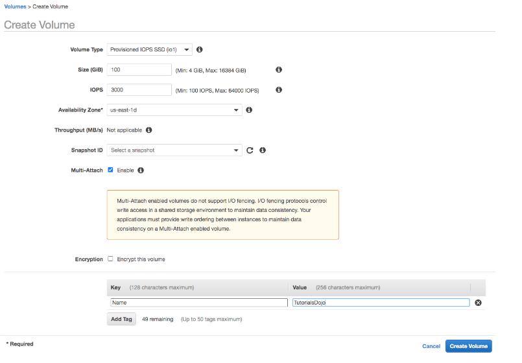Viewport: 522px width, 363px height.
Task: Disable the Multi-Attach checkbox
Action: coord(111,170)
